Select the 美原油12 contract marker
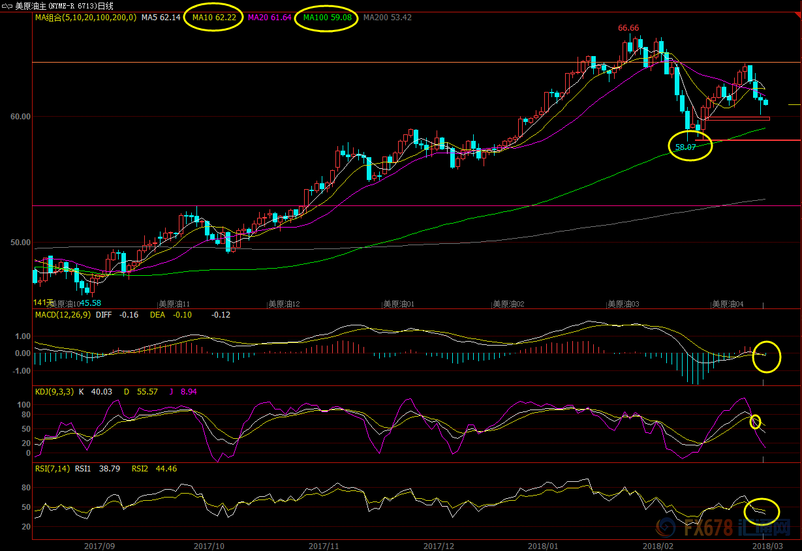Screen dimensions: 802x551 [284, 304]
